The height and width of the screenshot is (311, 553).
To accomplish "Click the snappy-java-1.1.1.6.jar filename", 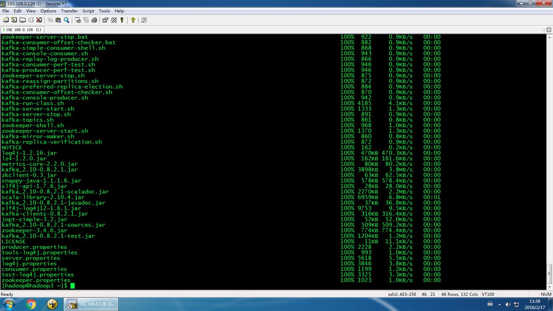I will coord(41,181).
